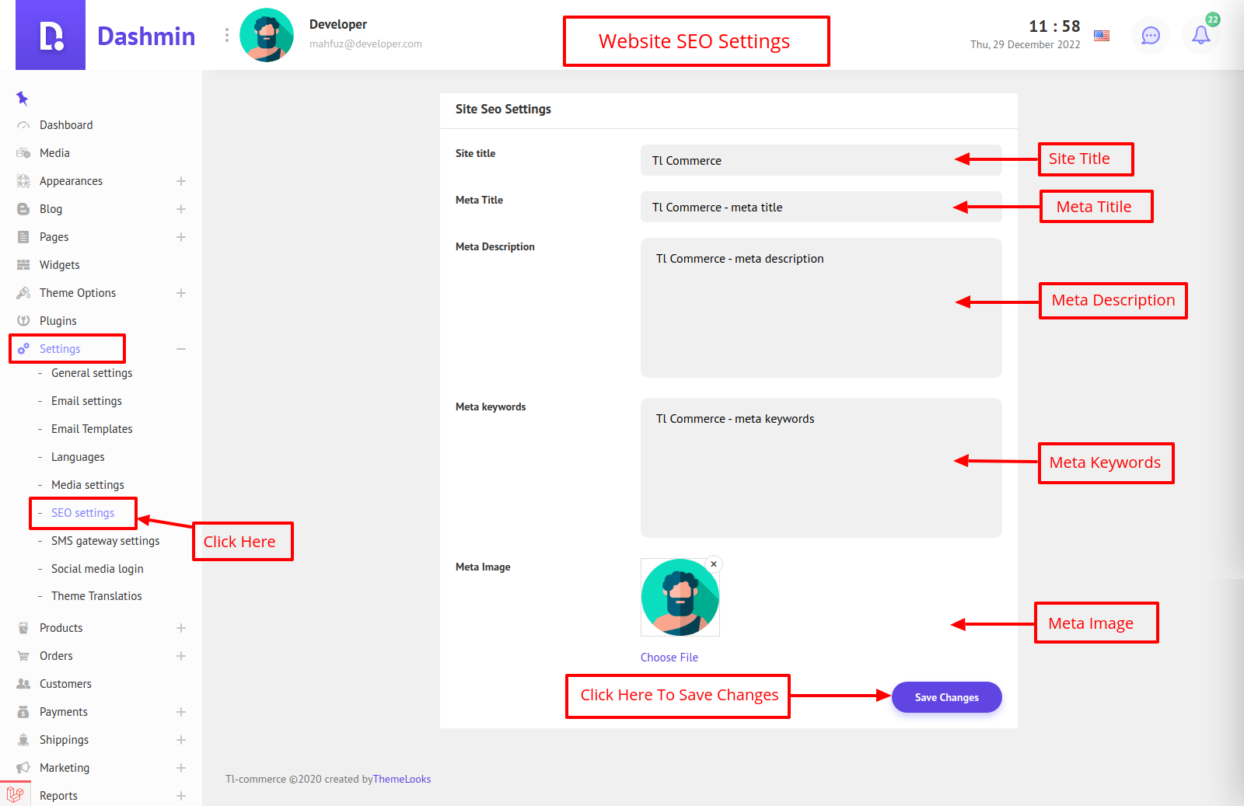Expand the Theme Options submenu
Screen dimensions: 1244x806
[x=180, y=293]
